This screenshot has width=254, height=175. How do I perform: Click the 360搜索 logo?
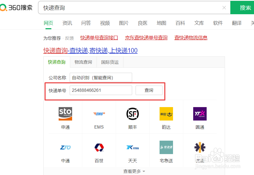16,8
